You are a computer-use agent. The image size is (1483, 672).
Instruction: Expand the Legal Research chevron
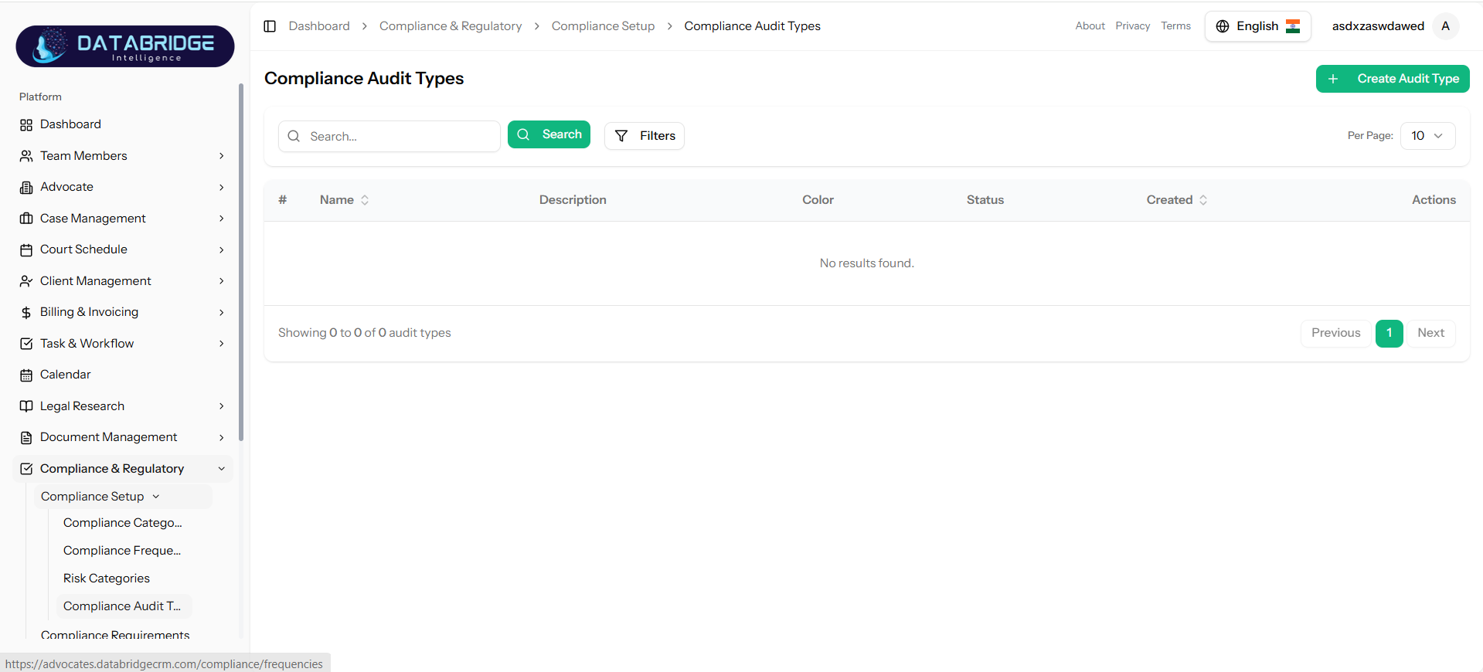pyautogui.click(x=222, y=406)
